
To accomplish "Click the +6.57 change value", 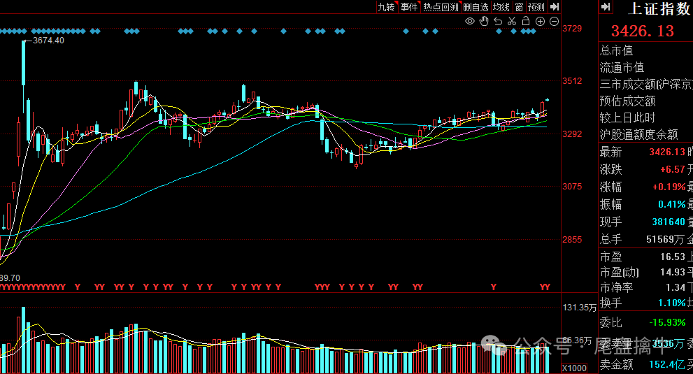I will 673,169.
